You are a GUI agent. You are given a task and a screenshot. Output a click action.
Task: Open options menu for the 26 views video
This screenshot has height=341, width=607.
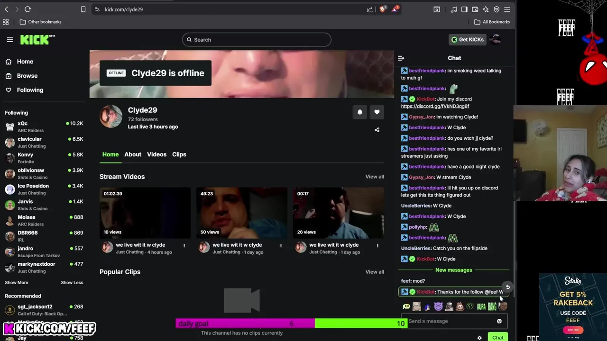(x=377, y=245)
